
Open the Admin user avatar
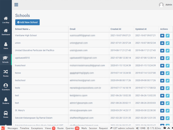click(x=161, y=5)
